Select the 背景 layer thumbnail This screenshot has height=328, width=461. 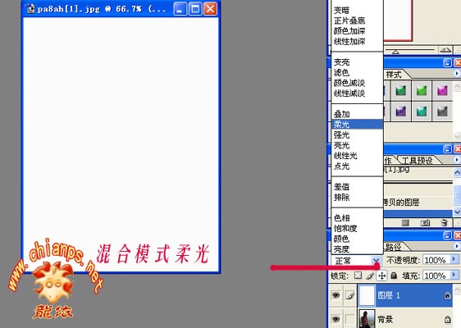pyautogui.click(x=367, y=319)
